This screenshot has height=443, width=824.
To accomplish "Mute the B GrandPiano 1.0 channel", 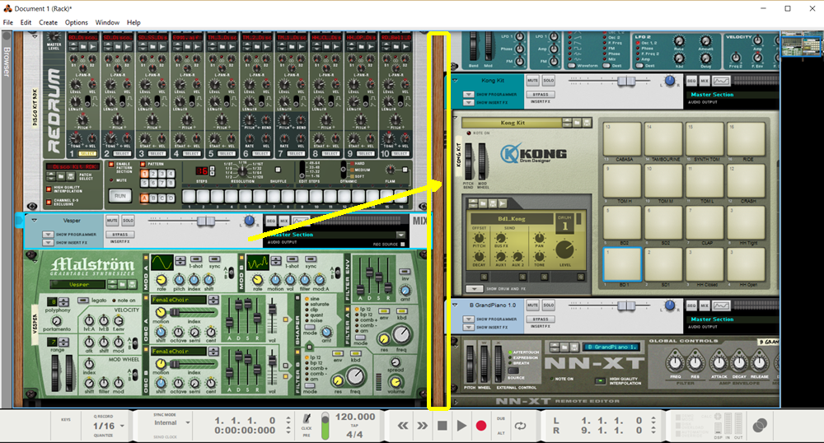I will [532, 305].
